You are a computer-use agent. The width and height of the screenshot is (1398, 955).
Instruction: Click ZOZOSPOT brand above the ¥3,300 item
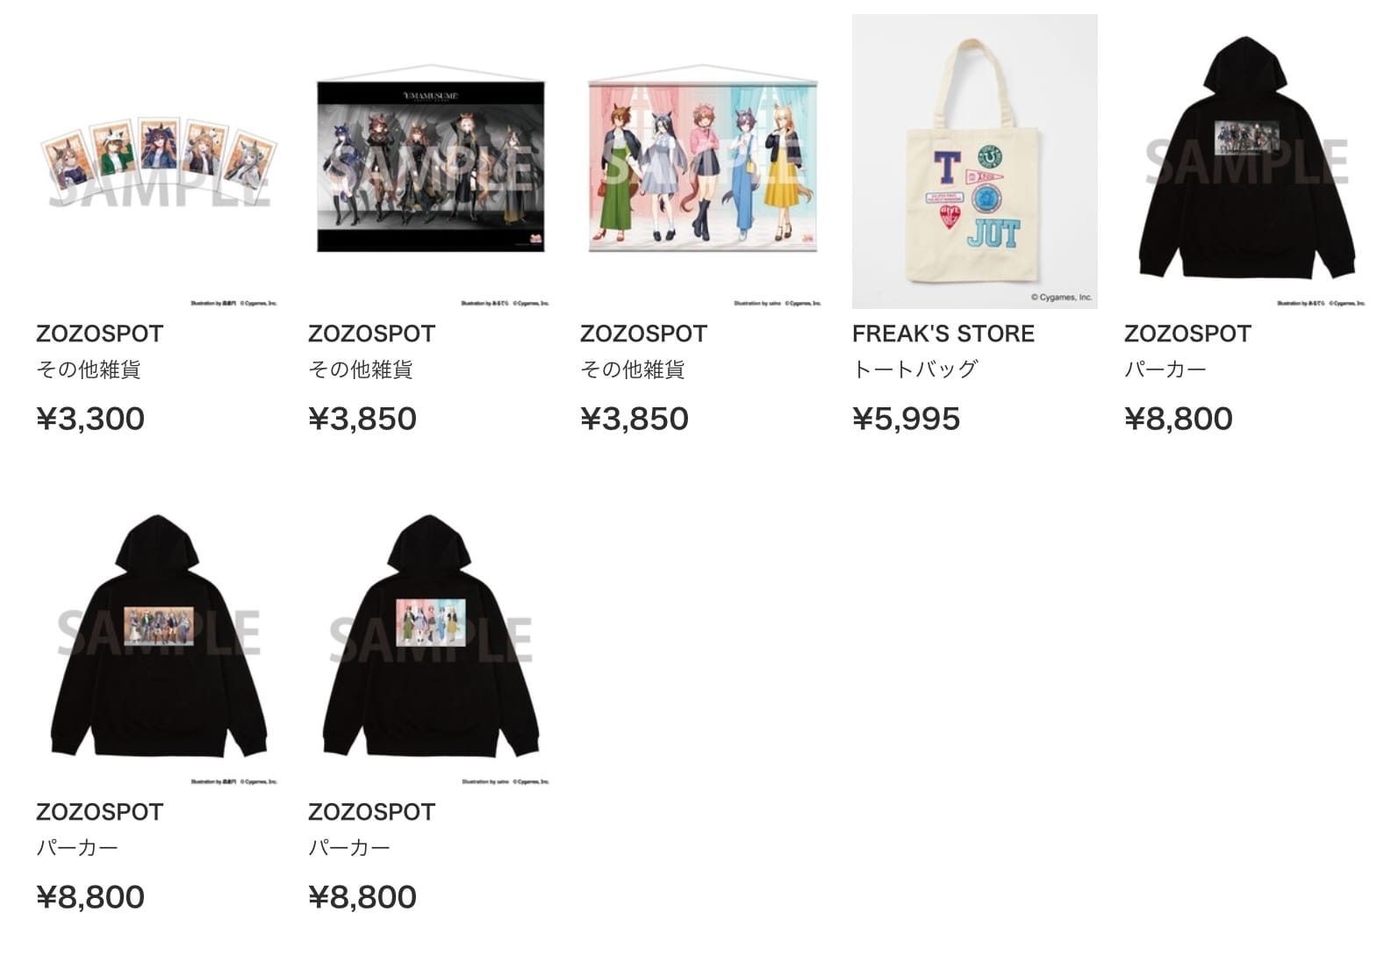tap(100, 334)
